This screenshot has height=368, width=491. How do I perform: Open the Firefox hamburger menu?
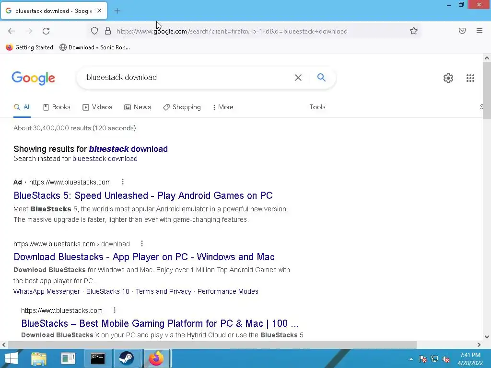[x=479, y=31]
